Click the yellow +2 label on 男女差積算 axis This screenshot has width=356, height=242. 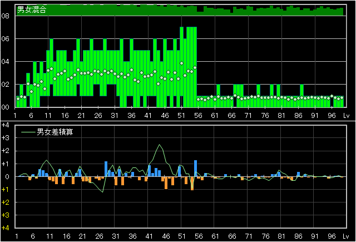[6, 203]
